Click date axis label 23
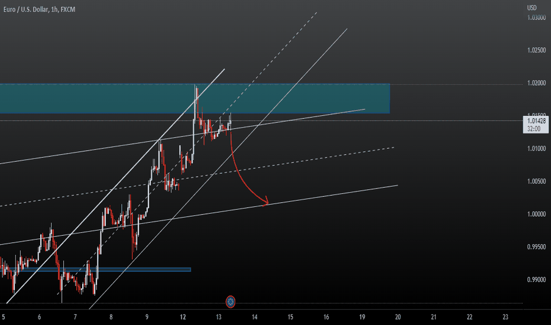 (505, 317)
